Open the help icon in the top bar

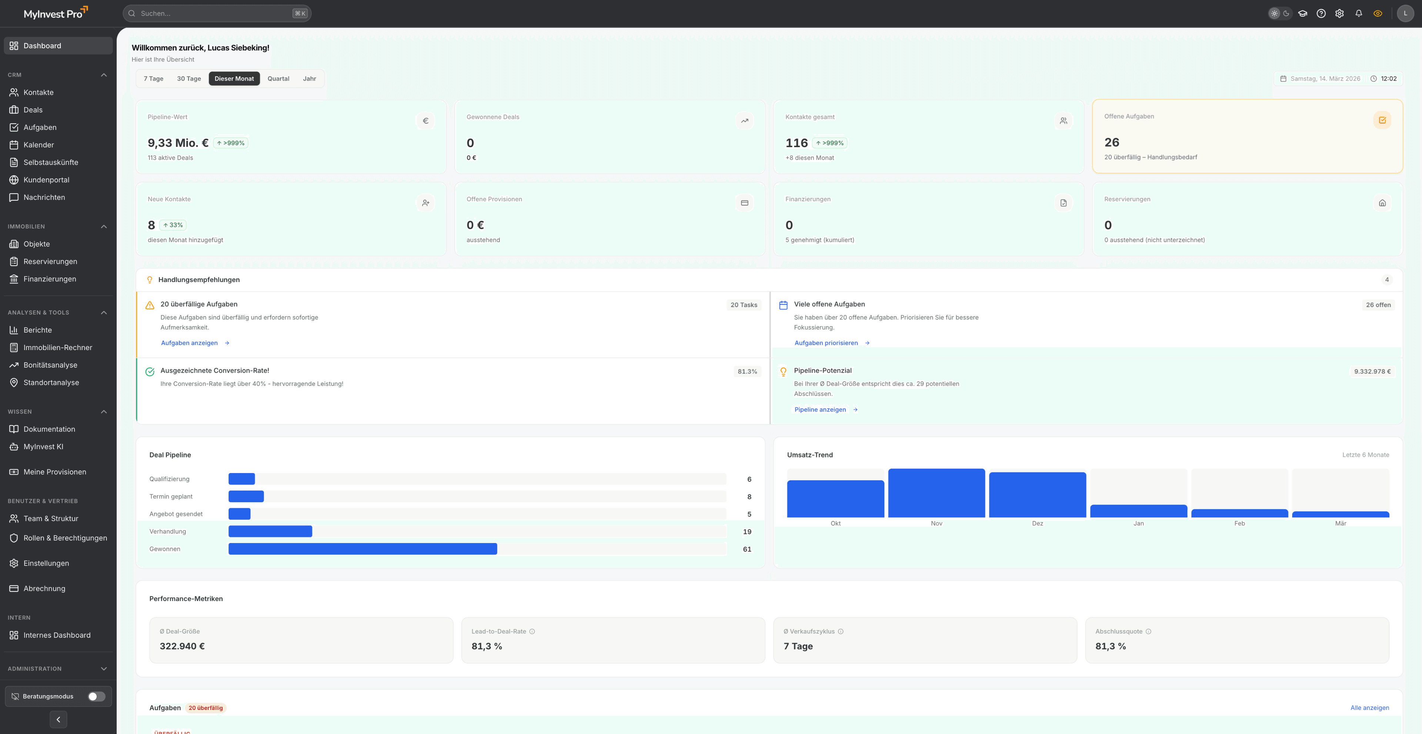click(1322, 13)
